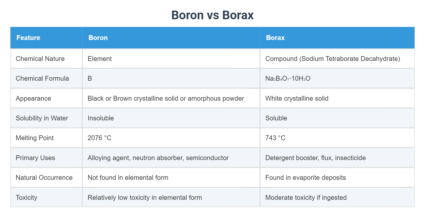Image resolution: width=425 pixels, height=218 pixels.
Task: Click 'Moderate toxicity if ingested' cell
Action: tap(306, 198)
